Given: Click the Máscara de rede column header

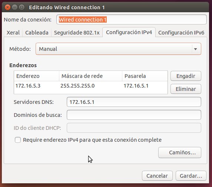Looking at the screenshot, I should pos(90,76).
